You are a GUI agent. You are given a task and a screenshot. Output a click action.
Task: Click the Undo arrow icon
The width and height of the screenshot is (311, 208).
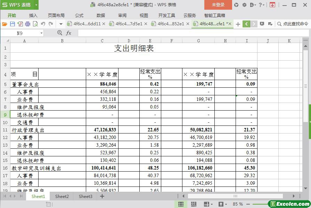point(43,24)
